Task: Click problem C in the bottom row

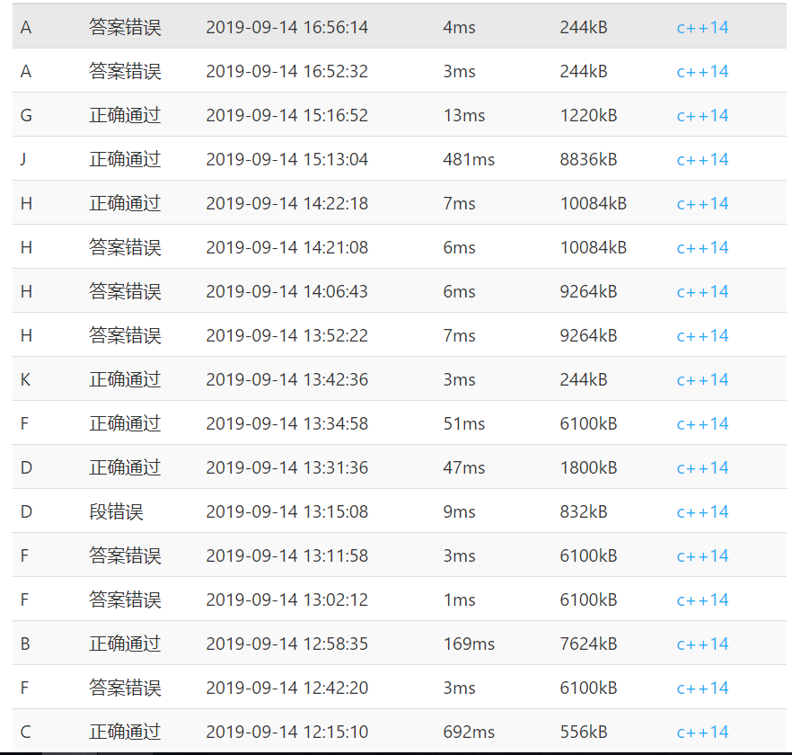Action: tap(26, 732)
